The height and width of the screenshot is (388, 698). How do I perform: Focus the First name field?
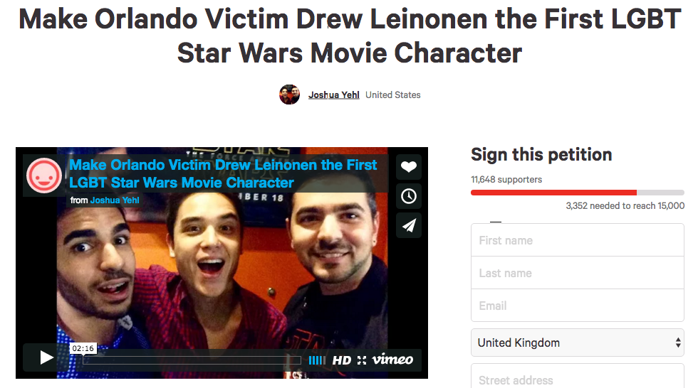(x=578, y=240)
